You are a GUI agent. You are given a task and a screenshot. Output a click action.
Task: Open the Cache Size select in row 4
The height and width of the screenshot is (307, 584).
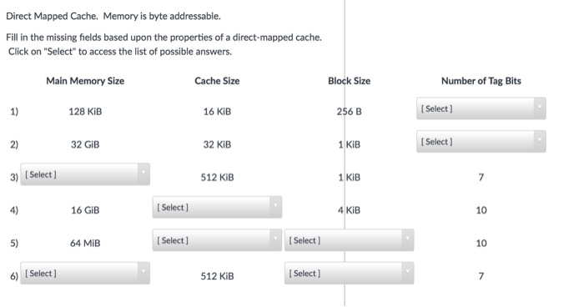coord(217,207)
